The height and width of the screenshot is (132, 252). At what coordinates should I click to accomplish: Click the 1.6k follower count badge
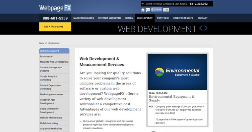point(166,10)
